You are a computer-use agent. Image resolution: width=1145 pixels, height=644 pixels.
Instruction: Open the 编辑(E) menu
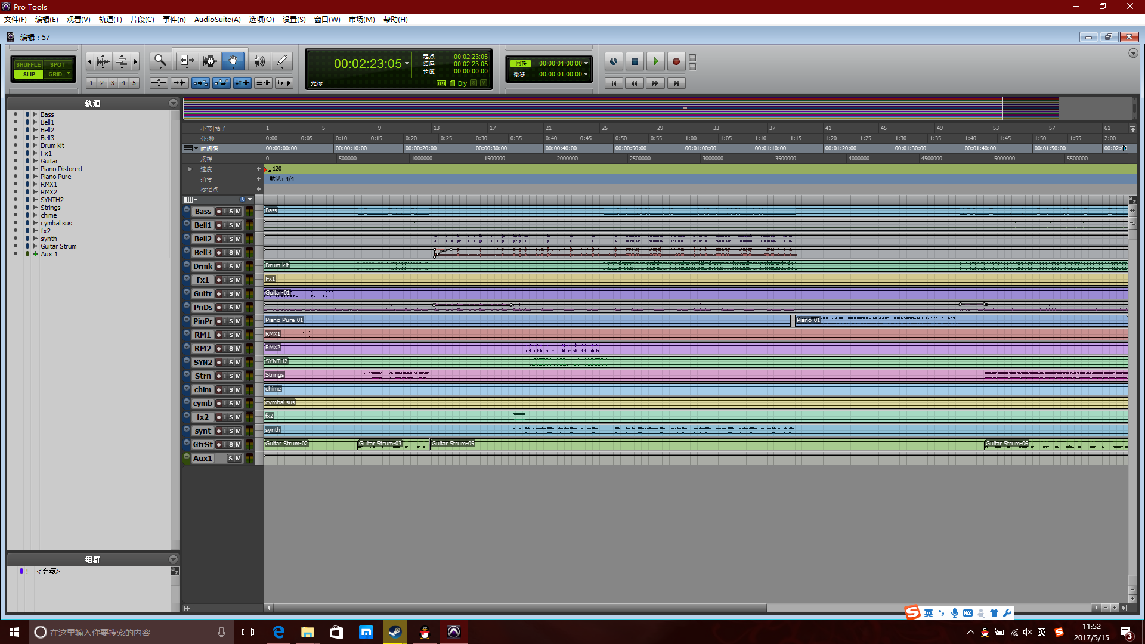[x=47, y=20]
